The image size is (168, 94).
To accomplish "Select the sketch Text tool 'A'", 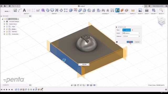I will (24, 10).
